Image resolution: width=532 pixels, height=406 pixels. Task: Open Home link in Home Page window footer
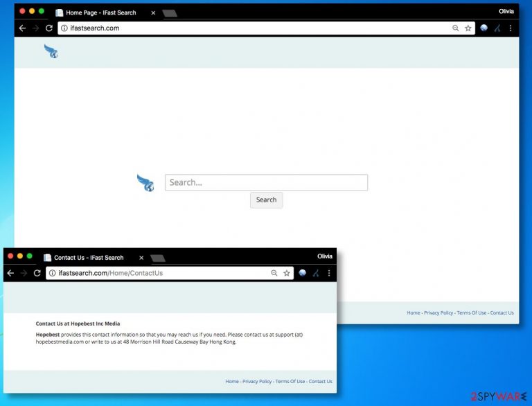point(414,312)
